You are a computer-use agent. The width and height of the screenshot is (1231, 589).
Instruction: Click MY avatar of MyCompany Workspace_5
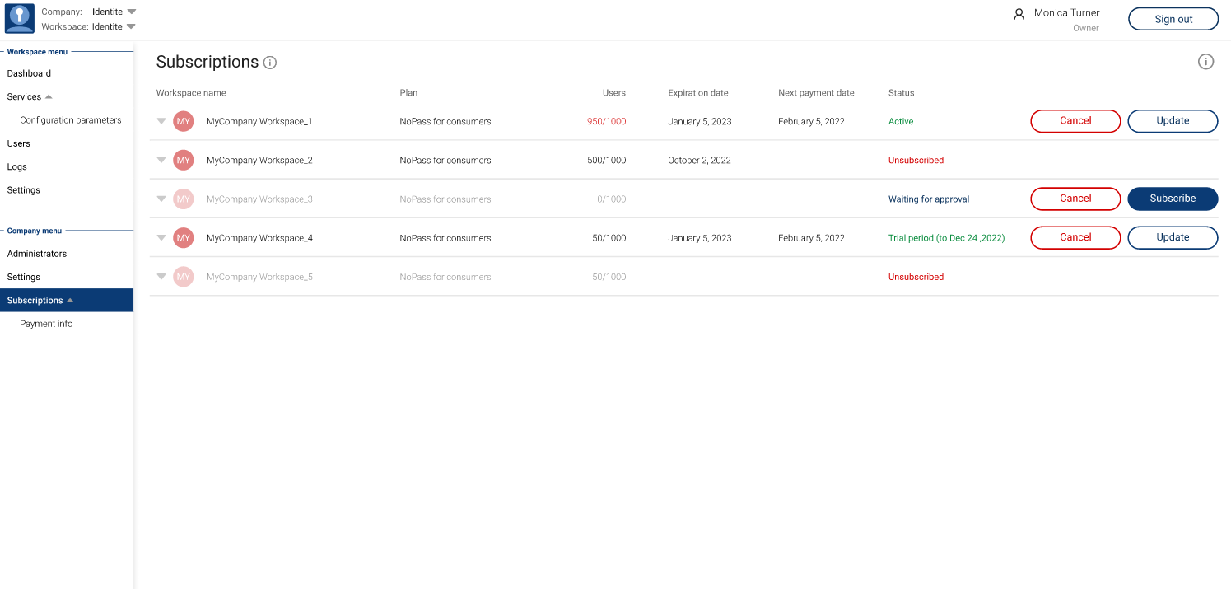pyautogui.click(x=184, y=277)
